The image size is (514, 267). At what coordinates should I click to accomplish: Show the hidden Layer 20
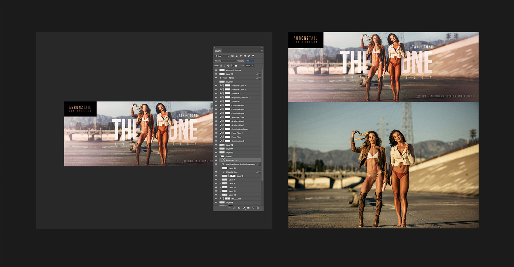[x=216, y=82]
